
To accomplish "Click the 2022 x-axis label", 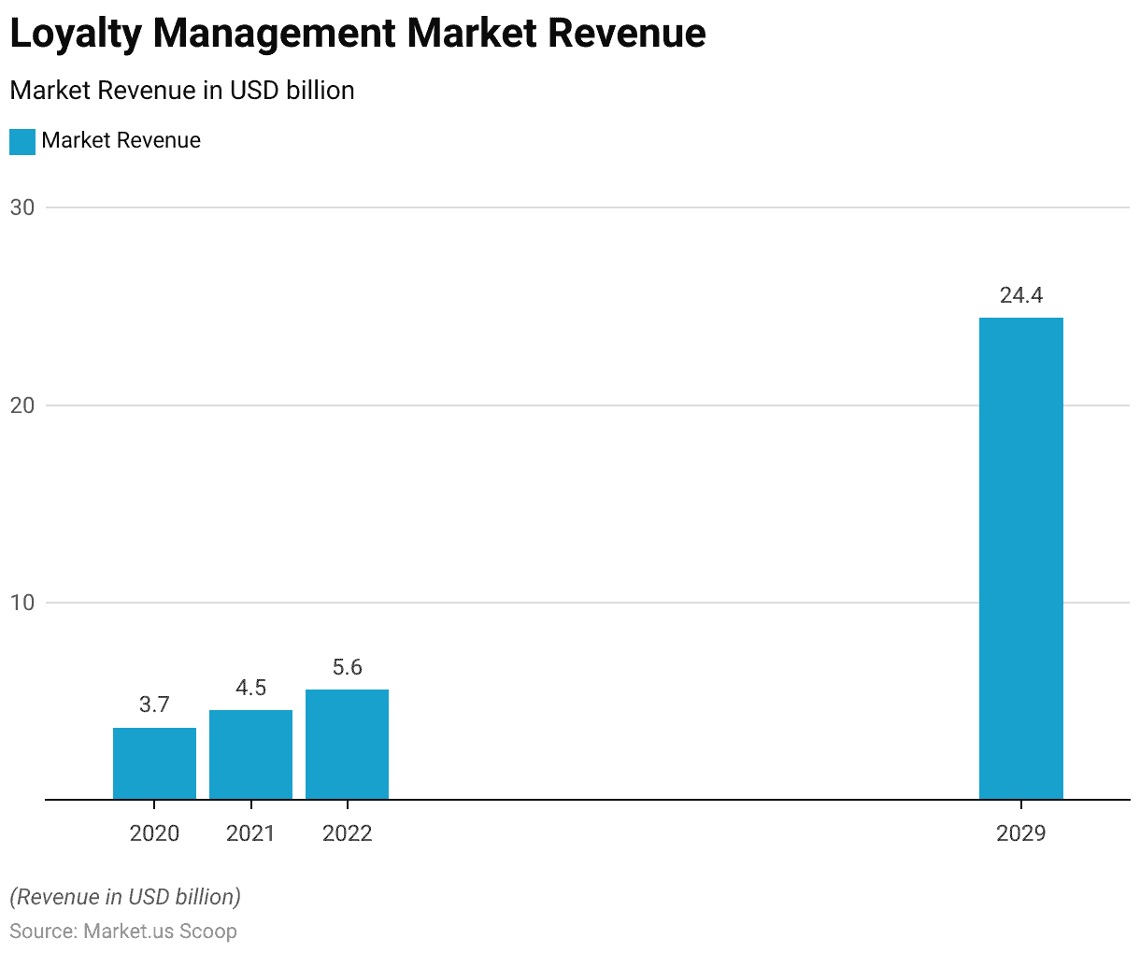I will click(x=347, y=833).
